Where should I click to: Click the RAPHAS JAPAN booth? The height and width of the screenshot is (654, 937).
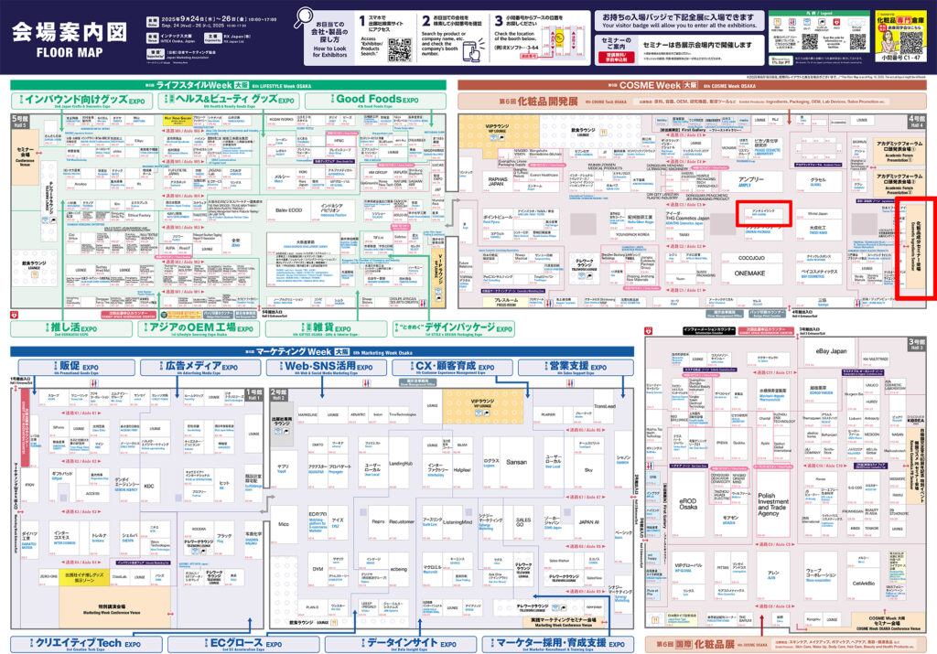click(498, 182)
